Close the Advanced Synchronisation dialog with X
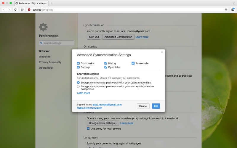 (x=162, y=52)
